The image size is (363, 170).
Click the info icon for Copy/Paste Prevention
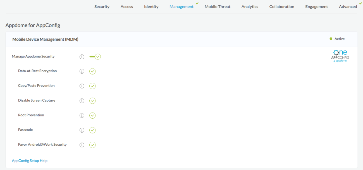point(82,86)
